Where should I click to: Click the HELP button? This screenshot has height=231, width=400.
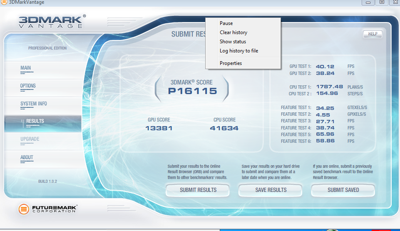pyautogui.click(x=373, y=34)
